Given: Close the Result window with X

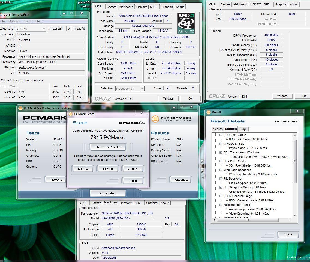Looking at the screenshot, I should [x=297, y=111].
